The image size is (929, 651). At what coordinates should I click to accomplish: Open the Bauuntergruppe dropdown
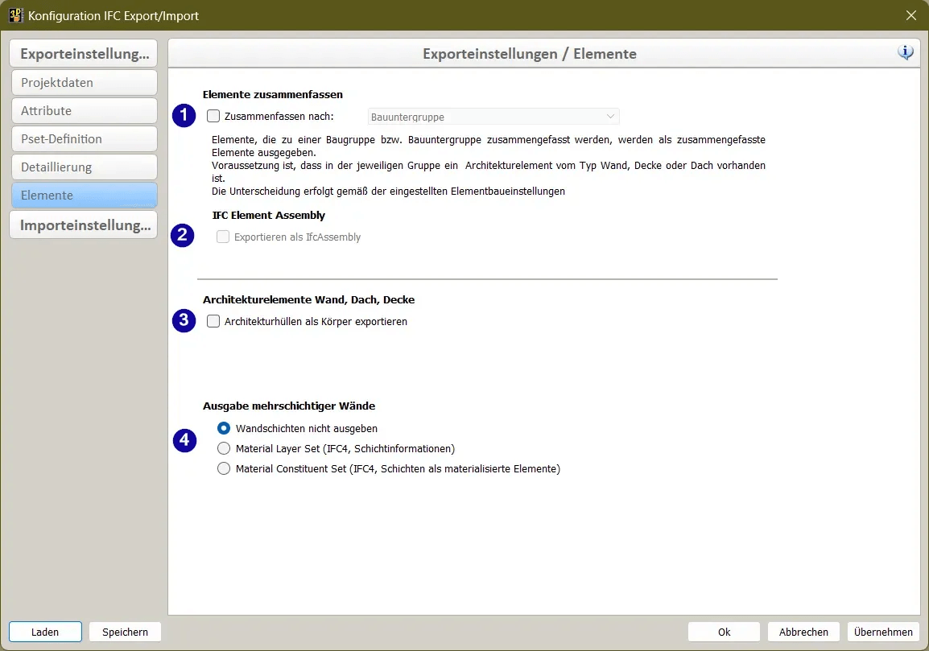pos(611,116)
